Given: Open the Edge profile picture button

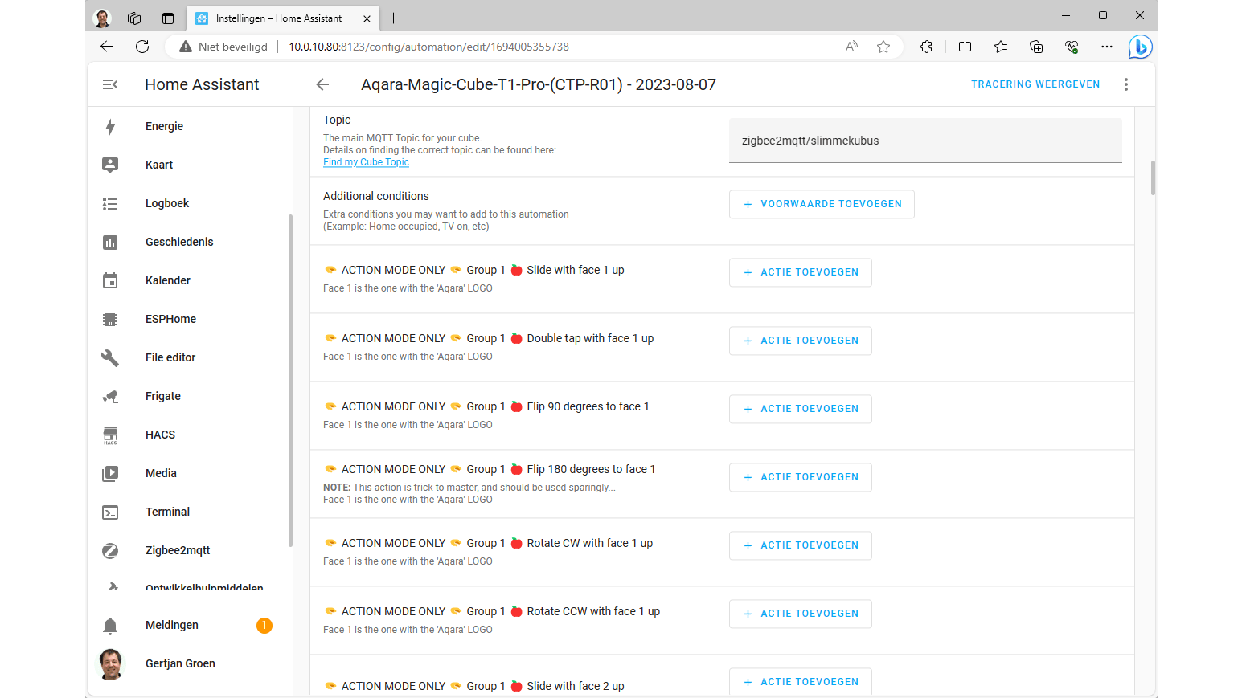Looking at the screenshot, I should coord(102,18).
